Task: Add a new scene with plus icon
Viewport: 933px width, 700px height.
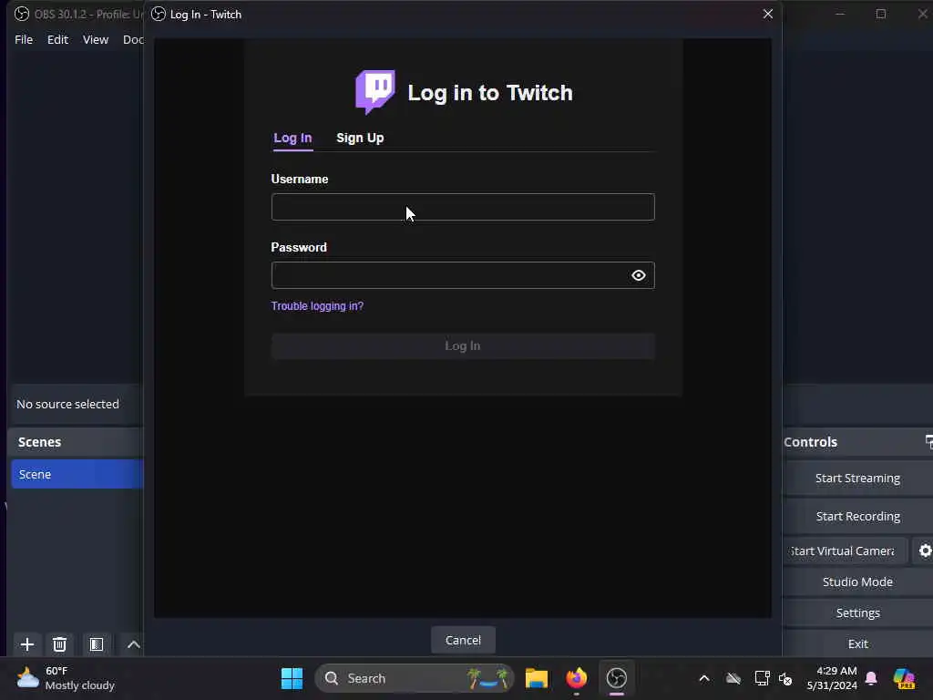Action: 26,644
